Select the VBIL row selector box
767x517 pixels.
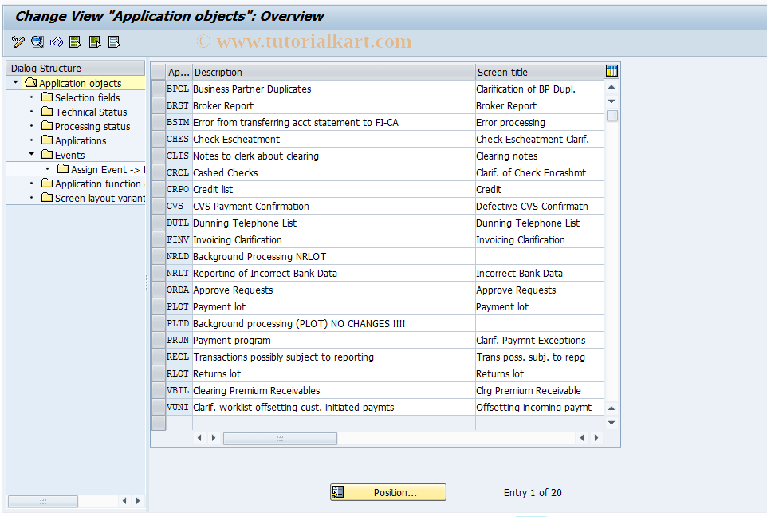[x=158, y=390]
